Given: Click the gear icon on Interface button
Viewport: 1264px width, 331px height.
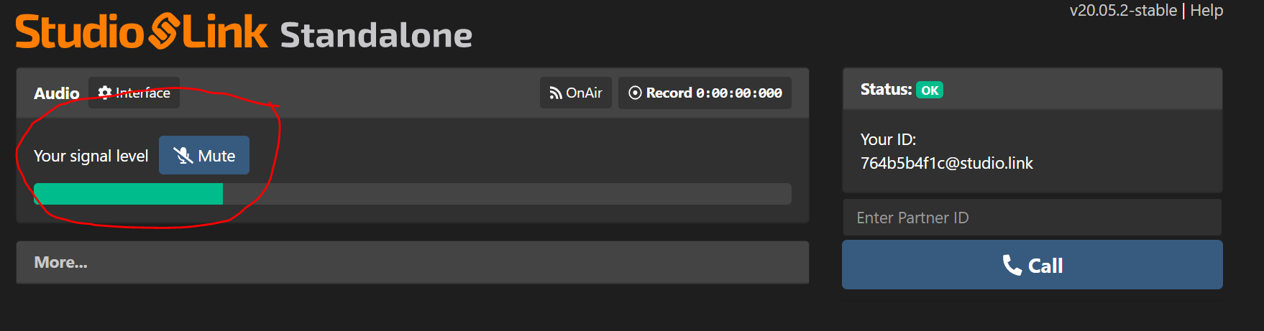Looking at the screenshot, I should point(105,93).
